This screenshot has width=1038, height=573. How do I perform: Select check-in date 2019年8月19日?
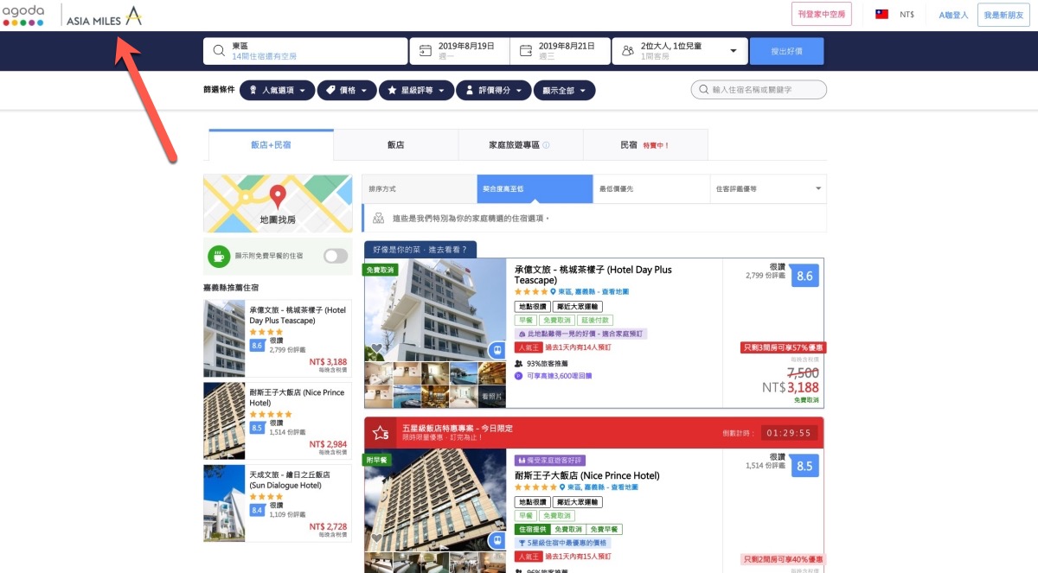click(459, 51)
